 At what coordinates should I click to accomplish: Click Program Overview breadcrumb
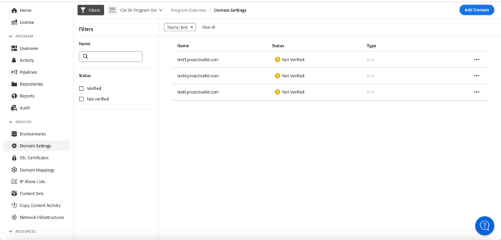pyautogui.click(x=188, y=10)
